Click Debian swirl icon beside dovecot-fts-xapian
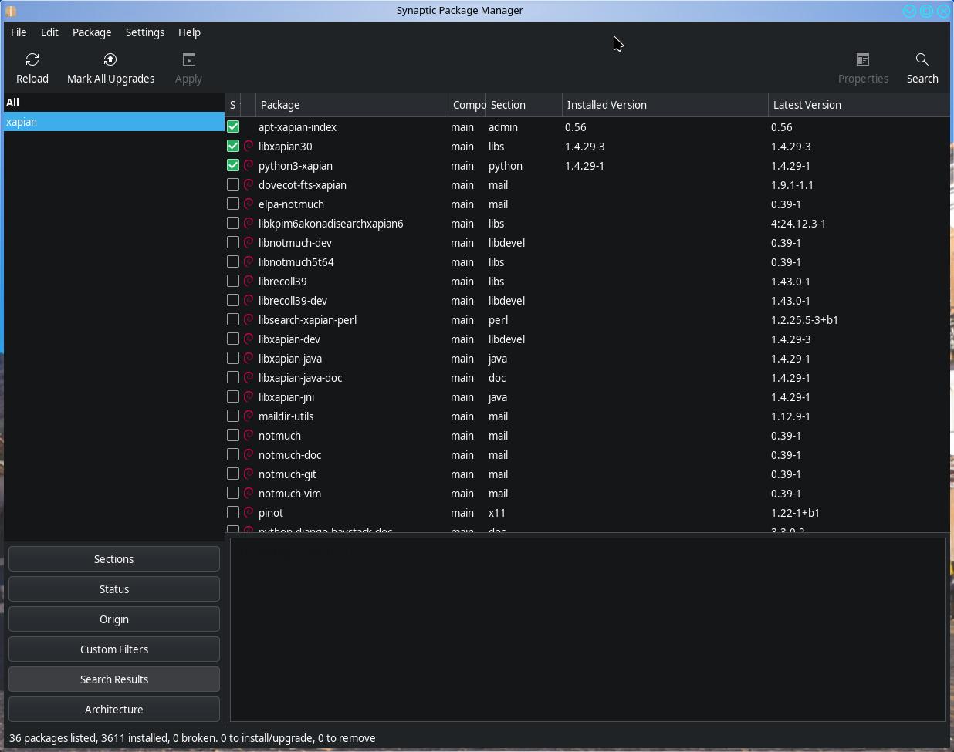This screenshot has height=752, width=954. [249, 185]
